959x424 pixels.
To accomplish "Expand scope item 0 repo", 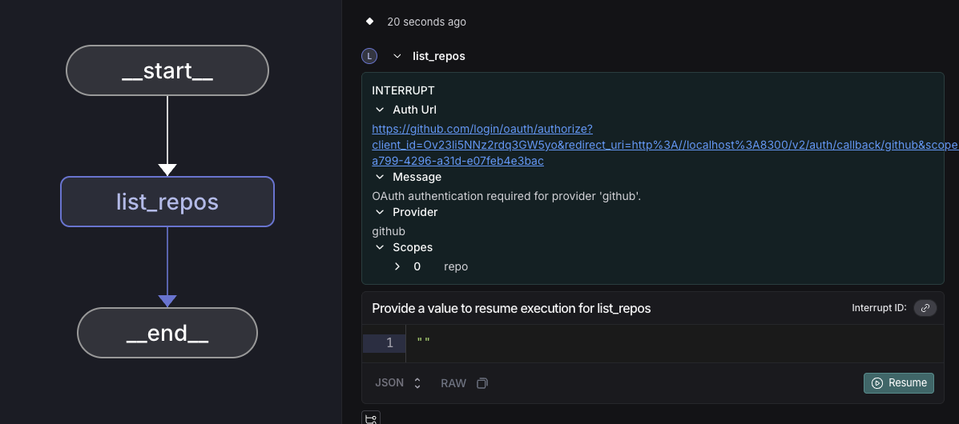I will click(x=397, y=267).
